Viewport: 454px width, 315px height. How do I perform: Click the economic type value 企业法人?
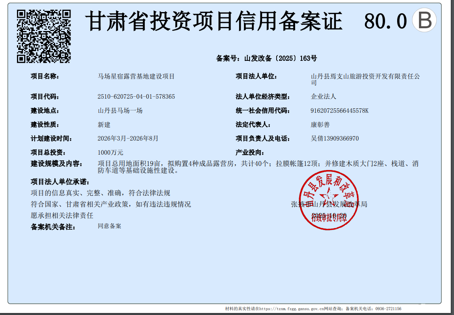pyautogui.click(x=323, y=97)
